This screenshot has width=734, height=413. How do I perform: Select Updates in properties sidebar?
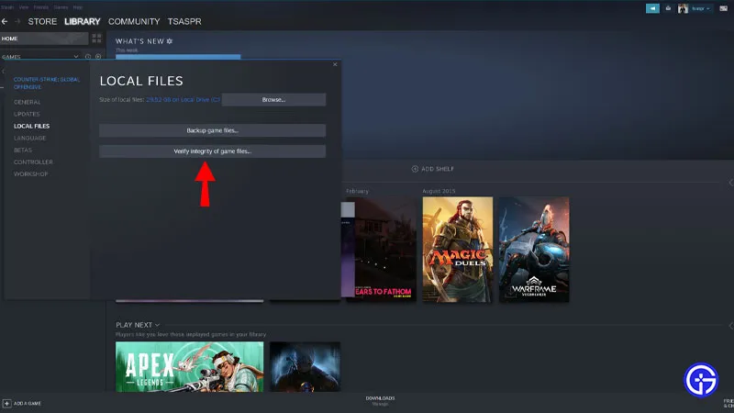[x=27, y=114]
